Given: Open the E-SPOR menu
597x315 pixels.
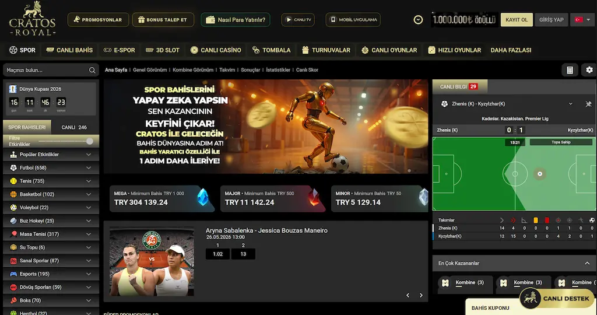Looking at the screenshot, I should (x=120, y=50).
